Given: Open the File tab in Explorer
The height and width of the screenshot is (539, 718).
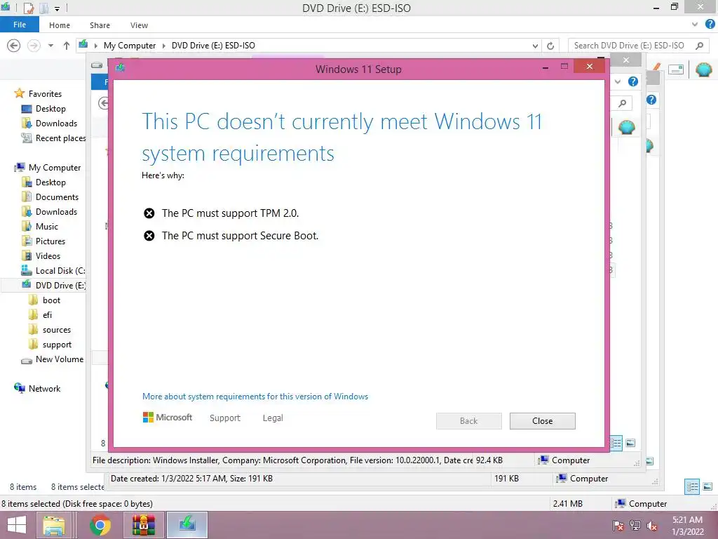Looking at the screenshot, I should (19, 25).
